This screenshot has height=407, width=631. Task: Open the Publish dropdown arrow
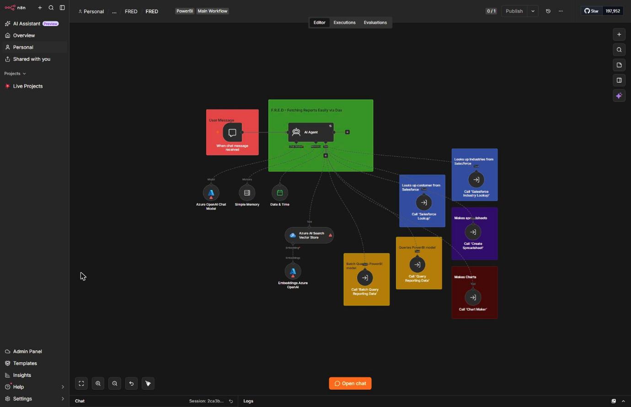[x=533, y=11]
